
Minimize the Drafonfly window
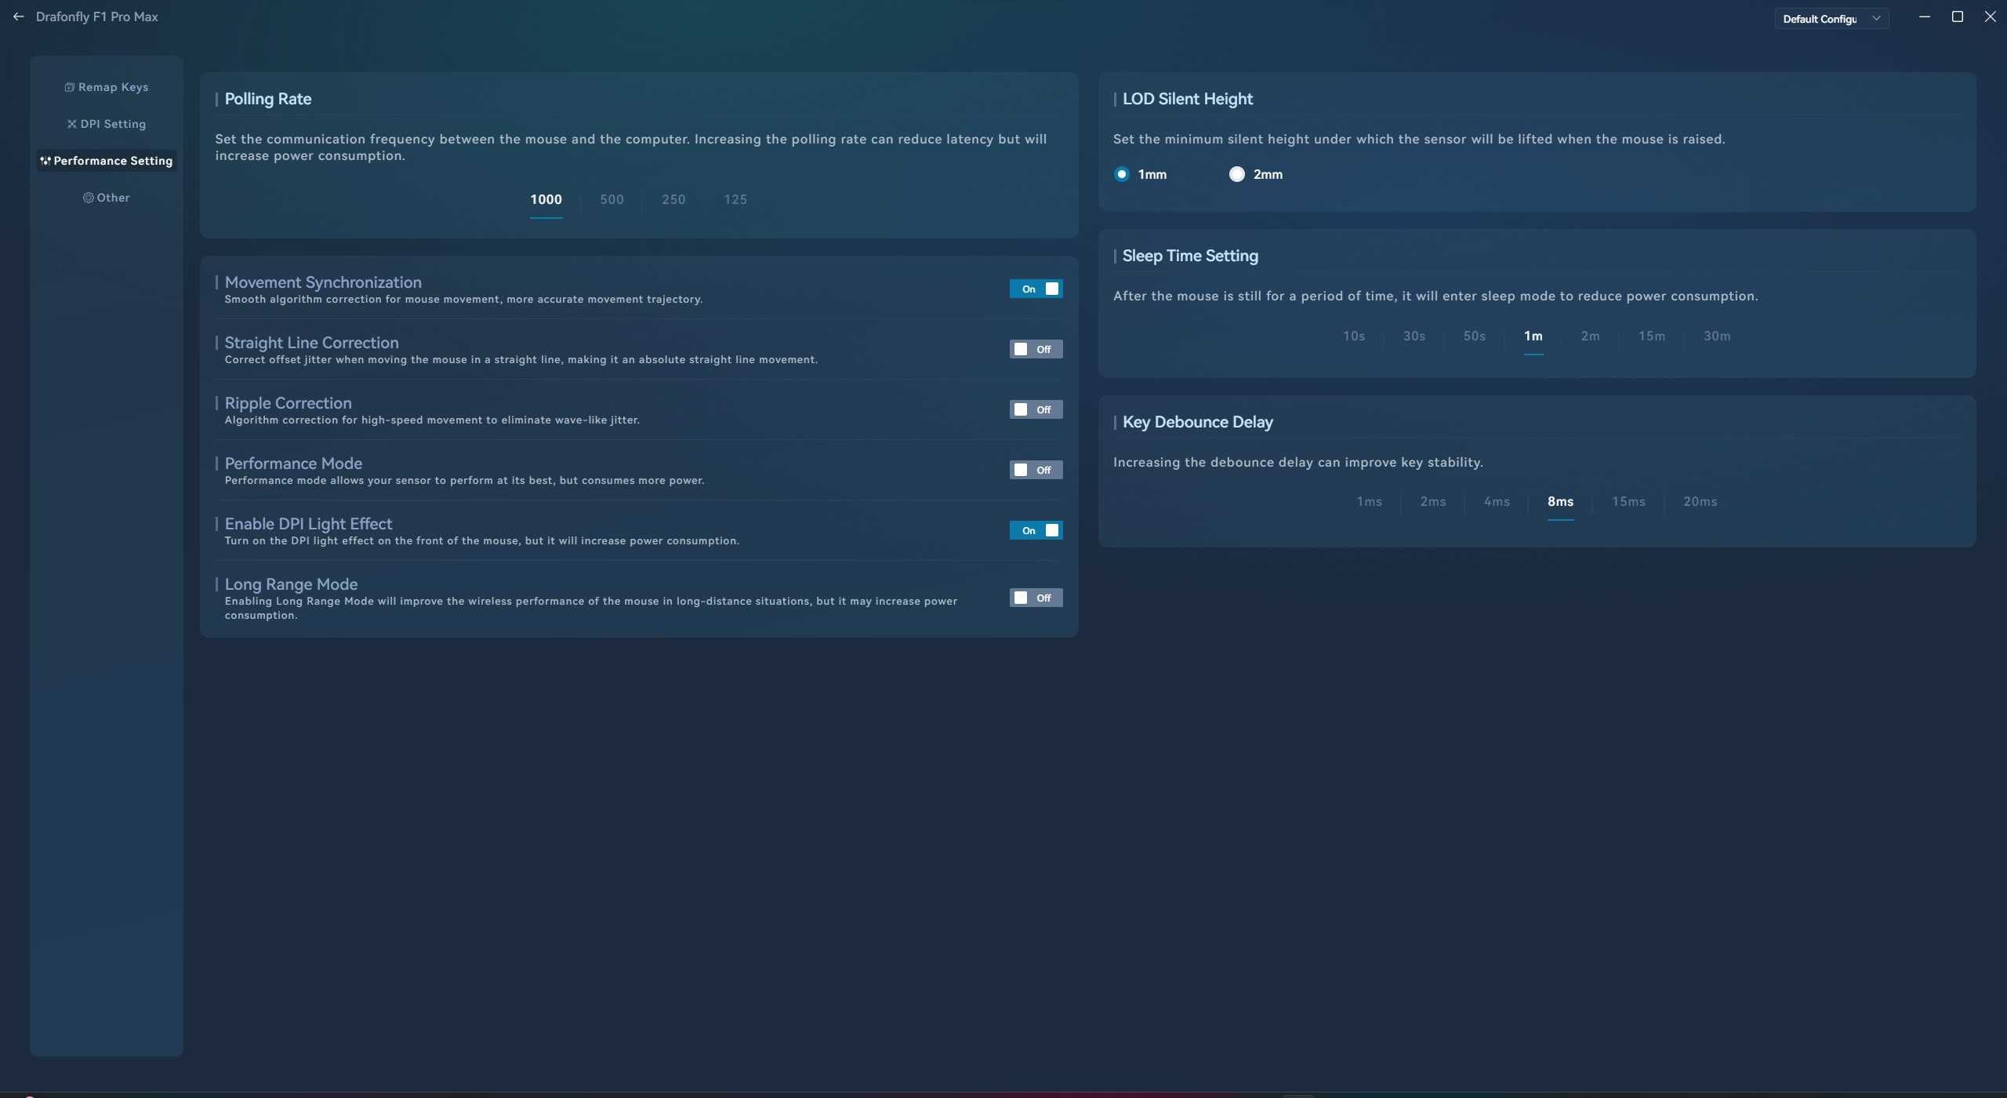tap(1925, 16)
